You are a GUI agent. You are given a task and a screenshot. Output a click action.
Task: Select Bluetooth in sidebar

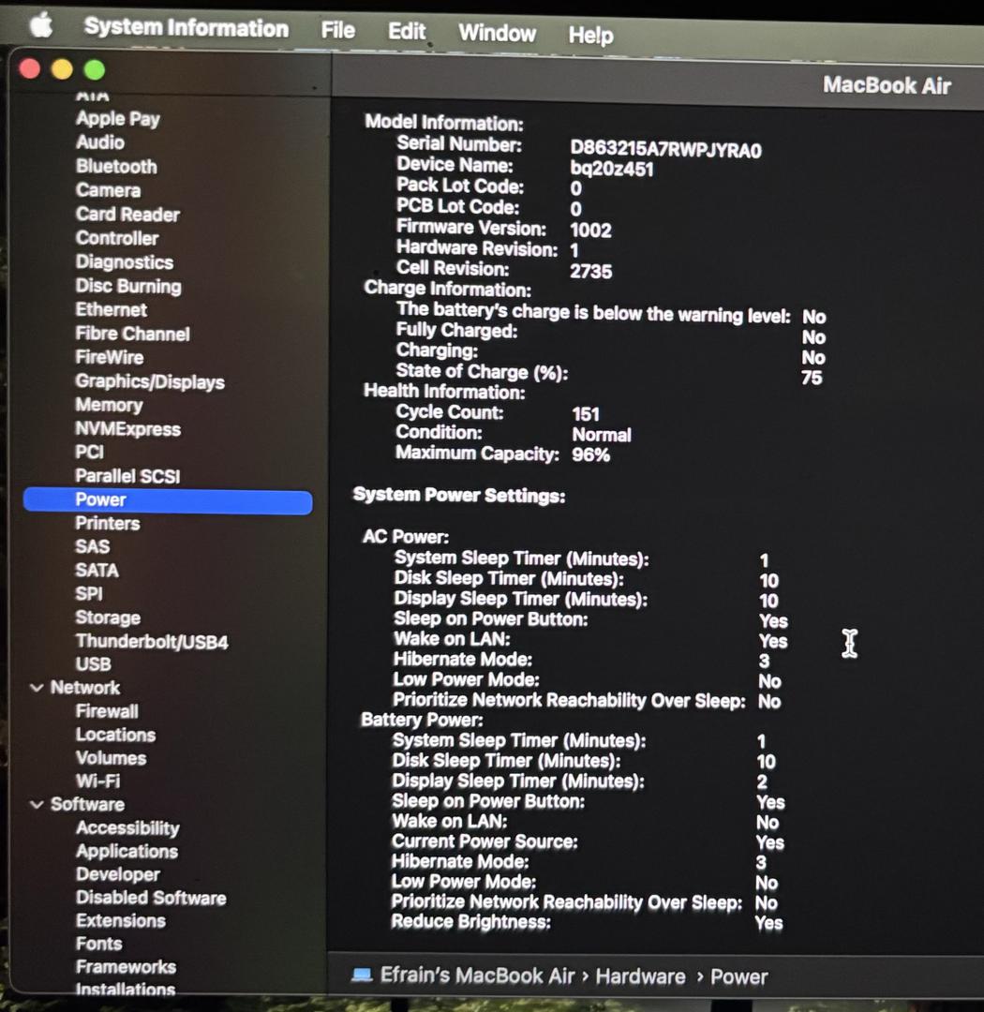pos(116,167)
